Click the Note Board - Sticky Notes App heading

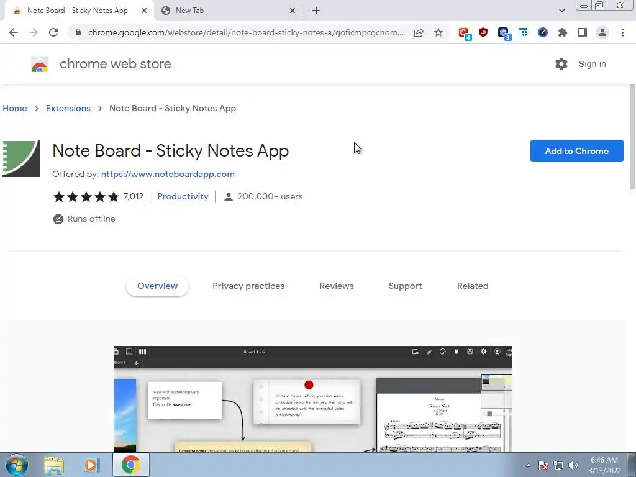point(171,151)
